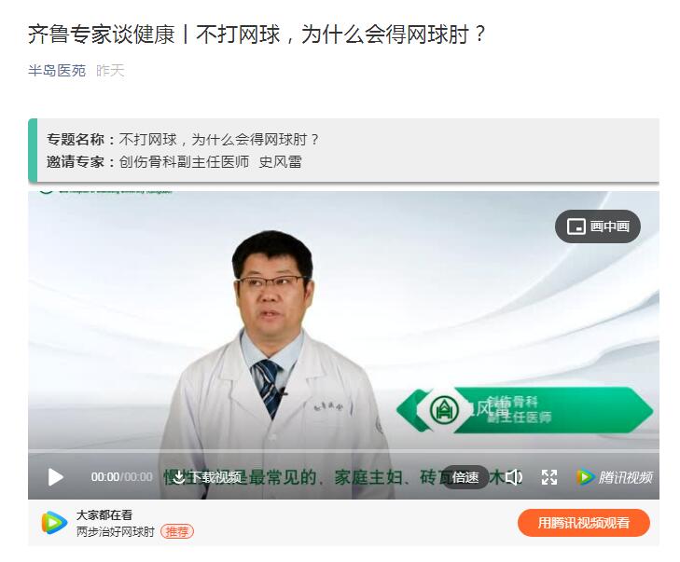
Task: Click the article title 齐鲁专家谈健康
Action: point(102,34)
